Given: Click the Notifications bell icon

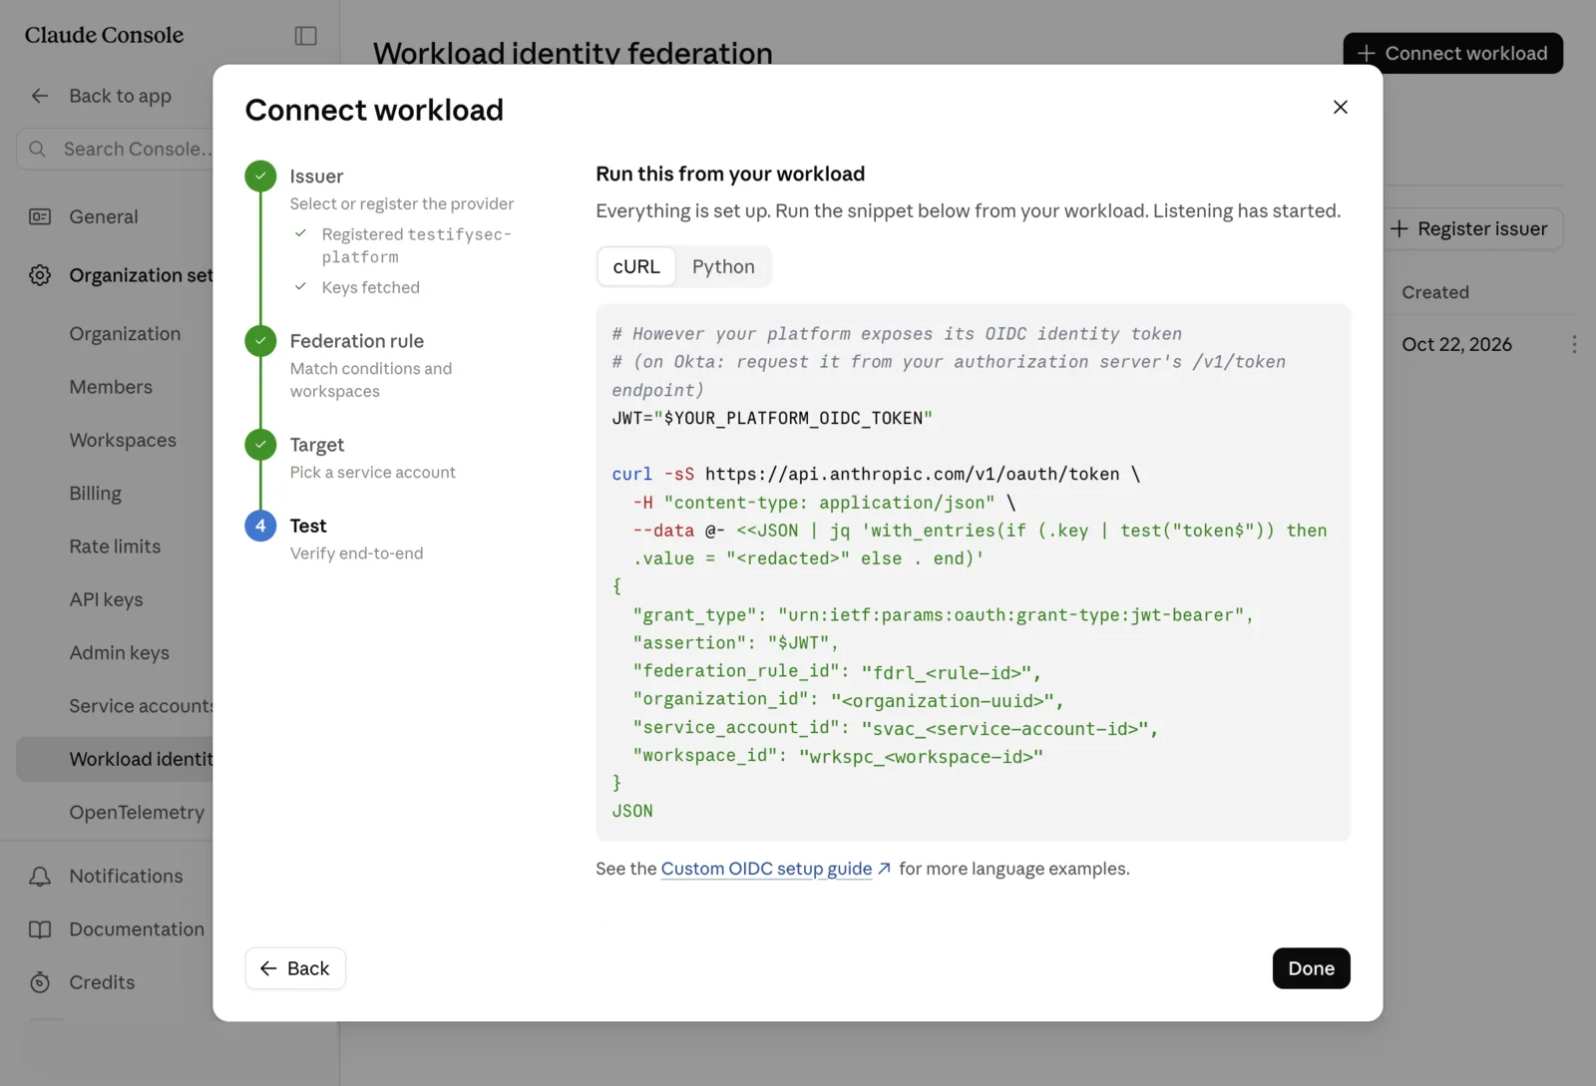Looking at the screenshot, I should coord(40,876).
